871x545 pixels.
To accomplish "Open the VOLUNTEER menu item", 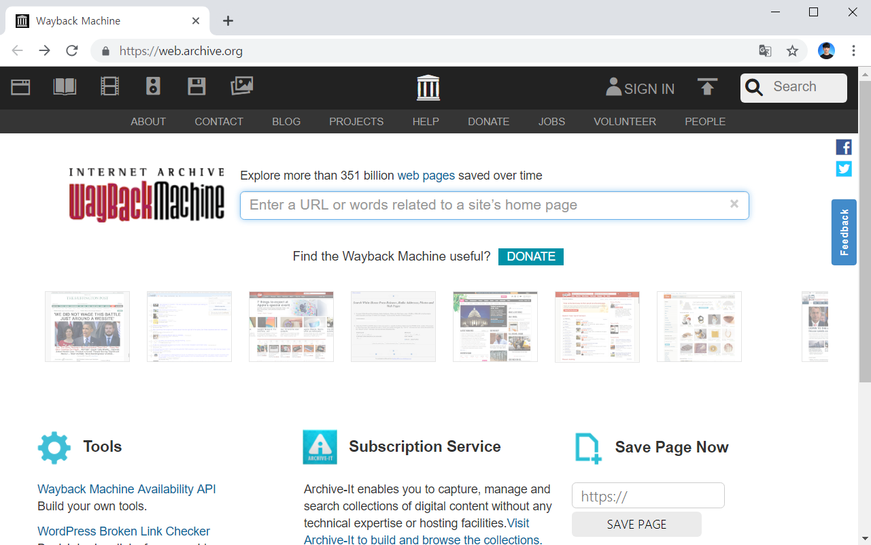I will tap(625, 122).
